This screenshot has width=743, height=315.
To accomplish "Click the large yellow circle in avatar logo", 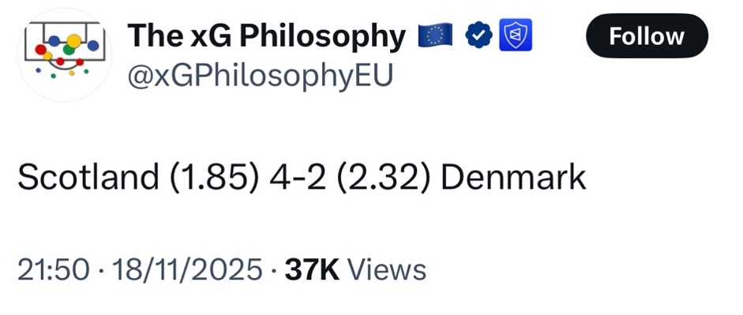I will [x=73, y=39].
